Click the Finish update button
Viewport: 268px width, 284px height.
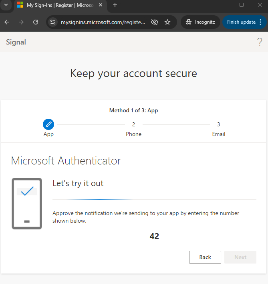241,22
